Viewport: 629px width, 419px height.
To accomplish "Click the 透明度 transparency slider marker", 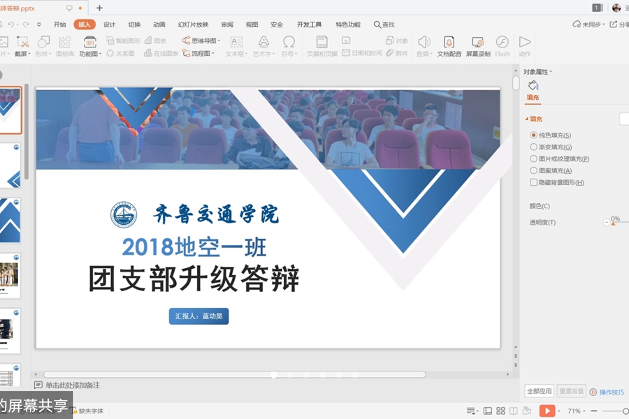I will tap(613, 223).
